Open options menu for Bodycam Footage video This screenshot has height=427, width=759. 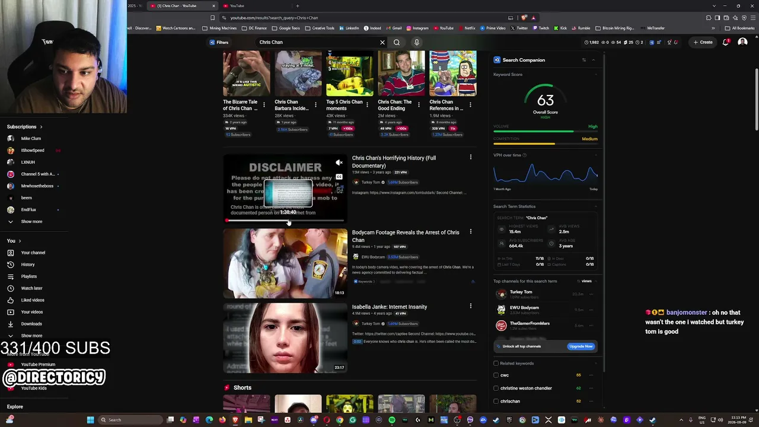pos(471,232)
